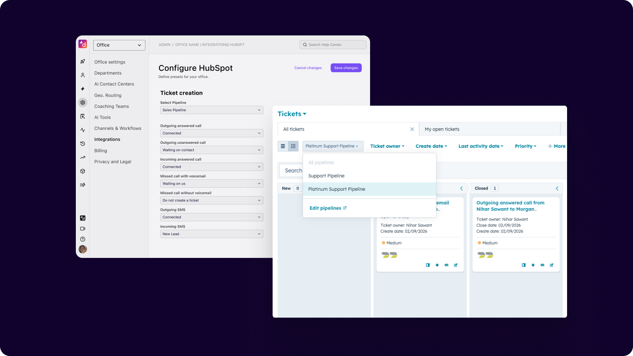Open the email icon on the Closed ticket card
633x356 pixels.
542,265
